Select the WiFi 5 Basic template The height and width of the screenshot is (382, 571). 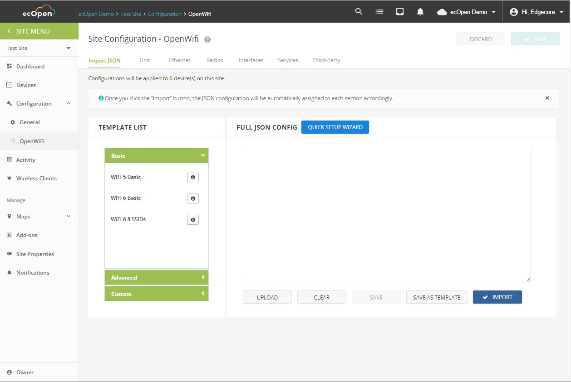[126, 177]
